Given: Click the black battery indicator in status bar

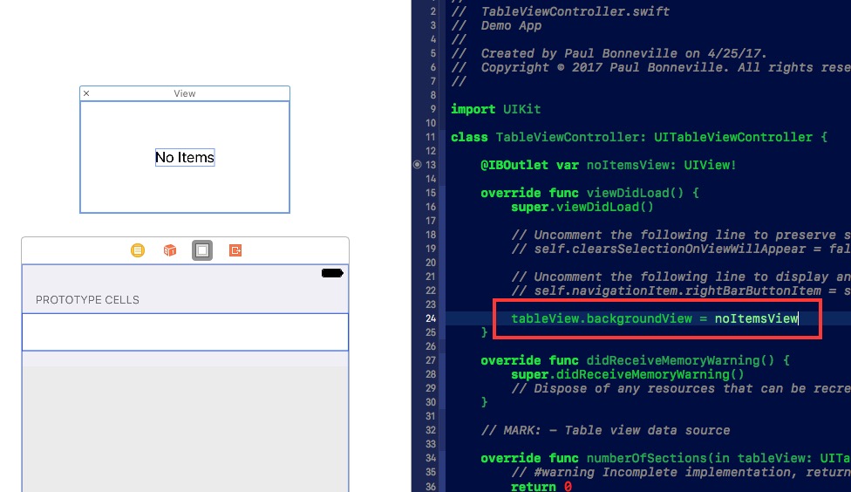Looking at the screenshot, I should pyautogui.click(x=332, y=273).
